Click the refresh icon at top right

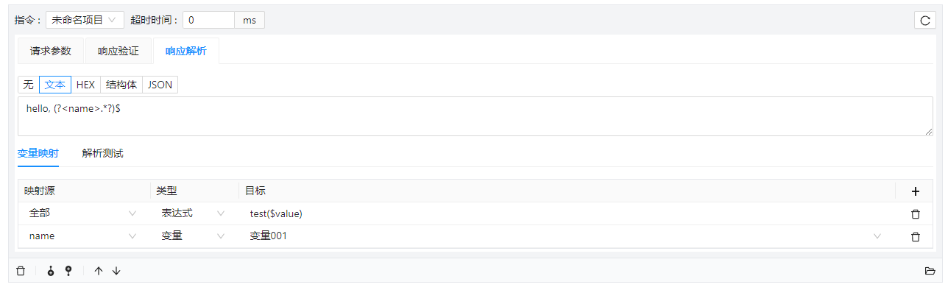[x=925, y=21]
